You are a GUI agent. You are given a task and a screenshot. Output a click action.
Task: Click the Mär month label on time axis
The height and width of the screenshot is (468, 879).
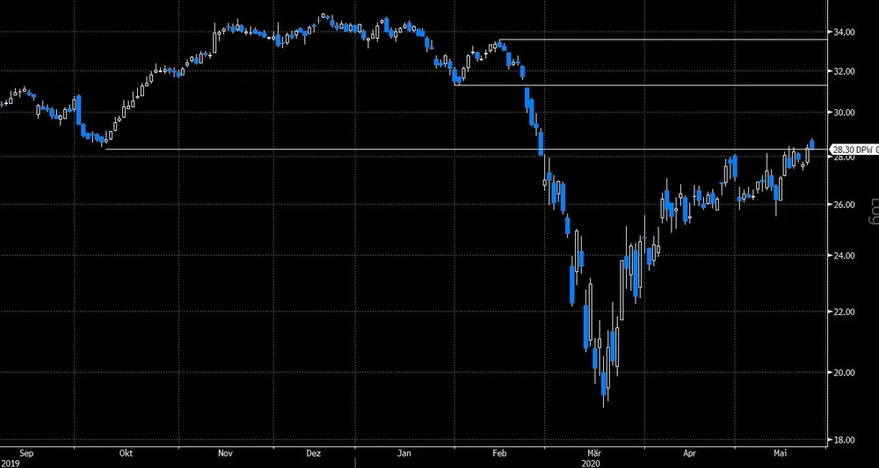[x=594, y=453]
